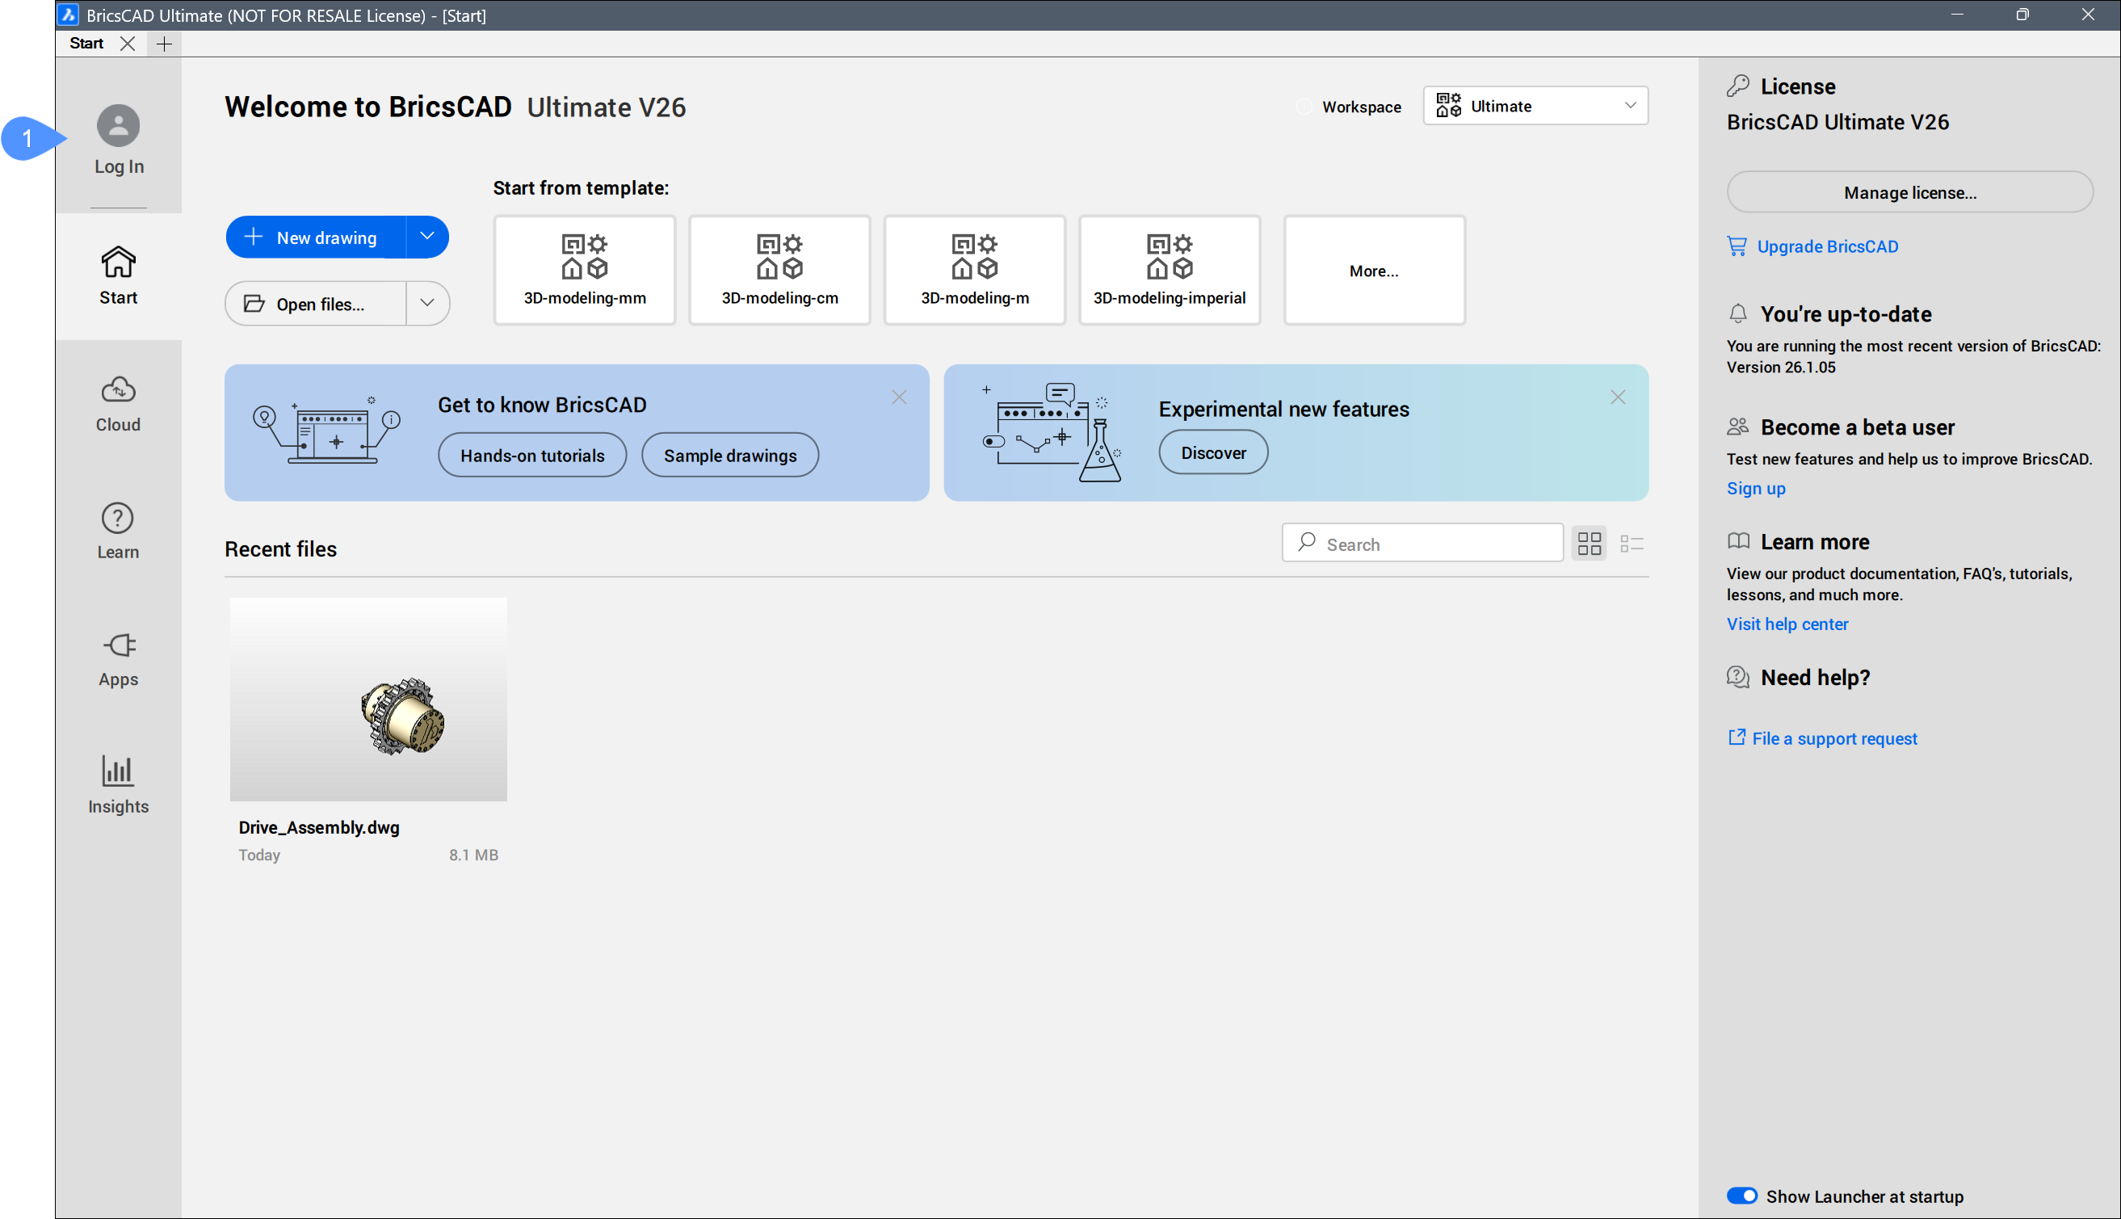Restore down the BricsCAD window
The height and width of the screenshot is (1219, 2121).
click(2022, 15)
